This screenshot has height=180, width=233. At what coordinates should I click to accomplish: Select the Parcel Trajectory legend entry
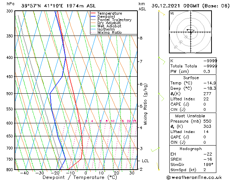(x=111, y=20)
